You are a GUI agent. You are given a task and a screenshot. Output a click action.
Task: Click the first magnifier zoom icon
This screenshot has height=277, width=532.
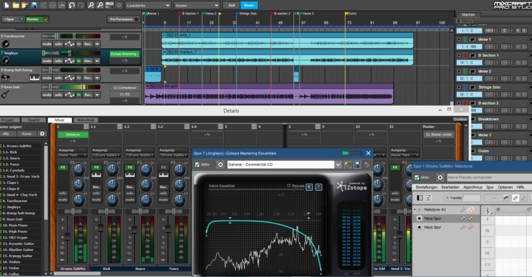coord(91,5)
